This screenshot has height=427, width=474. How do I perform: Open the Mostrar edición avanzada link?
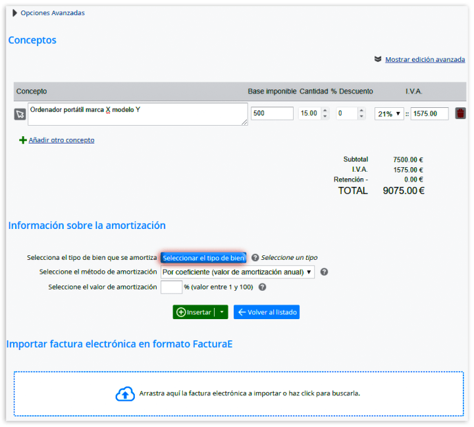pos(425,59)
